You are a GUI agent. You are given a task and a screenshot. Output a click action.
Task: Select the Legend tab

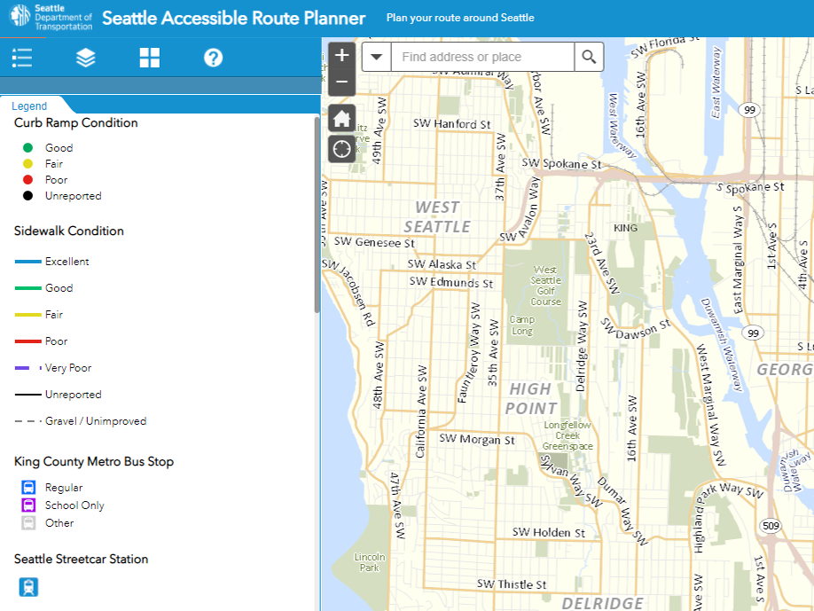point(29,106)
